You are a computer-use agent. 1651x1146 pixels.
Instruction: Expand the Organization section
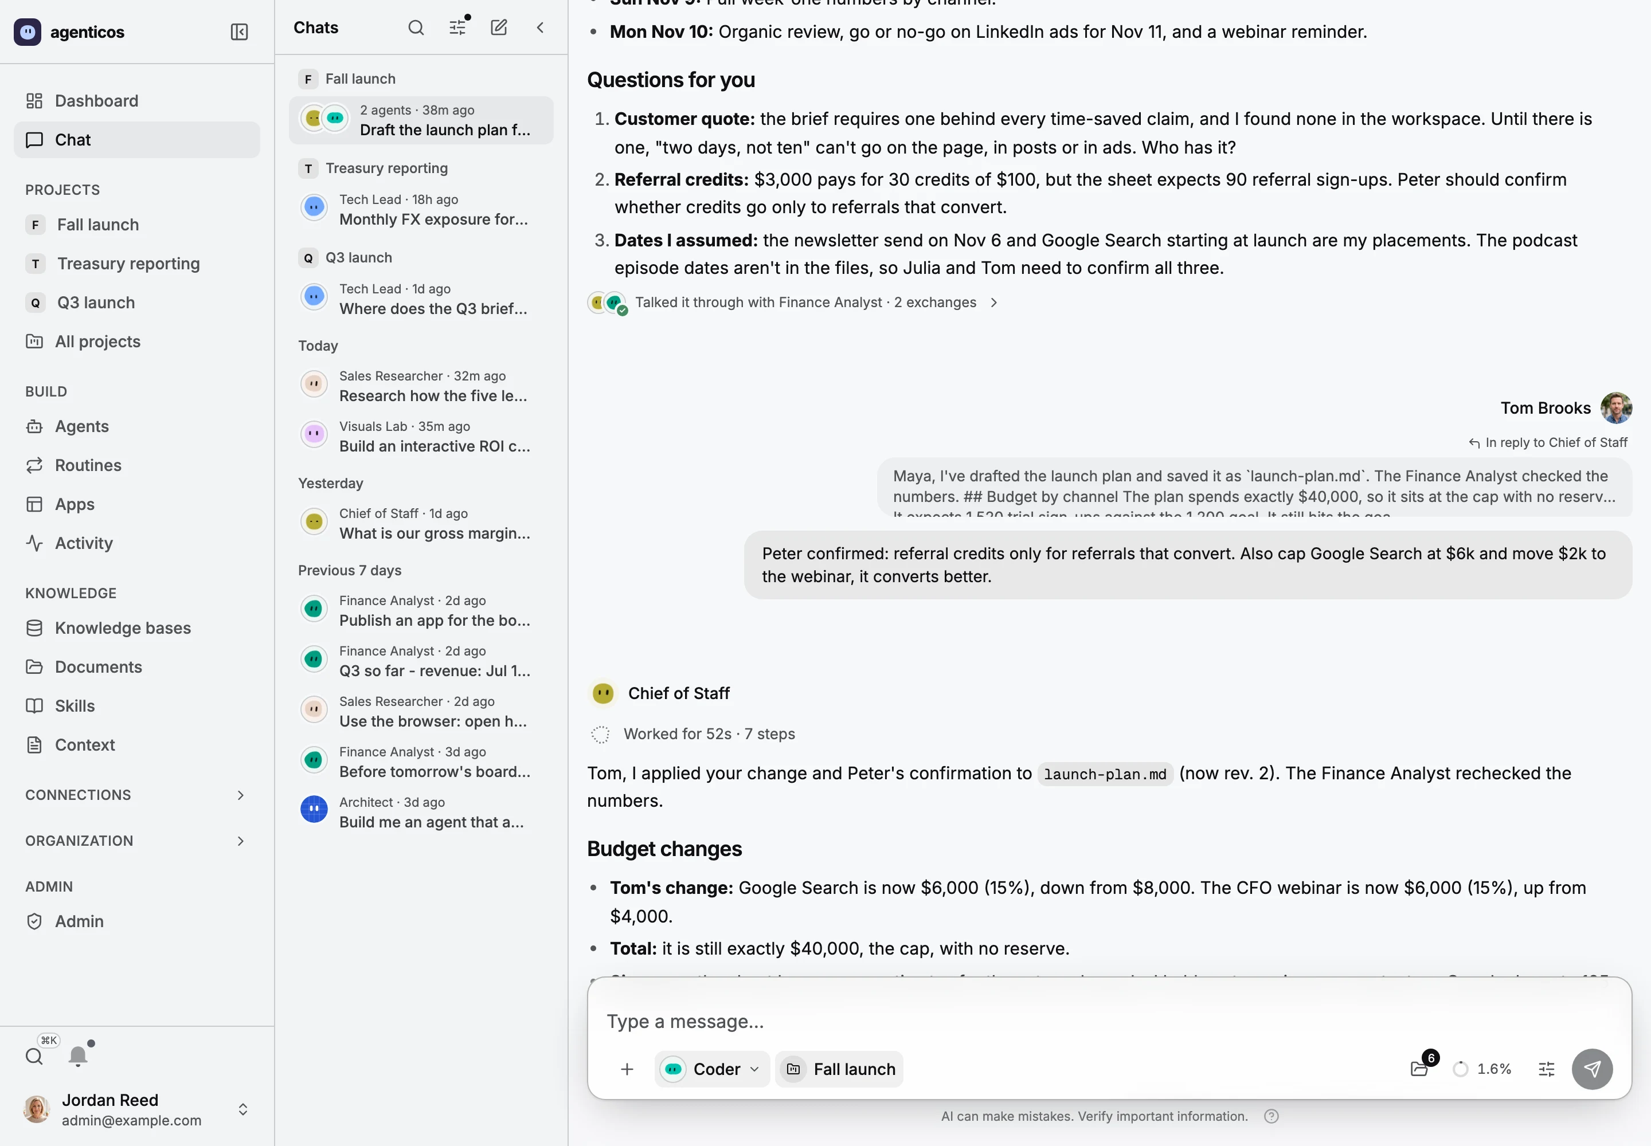point(136,840)
